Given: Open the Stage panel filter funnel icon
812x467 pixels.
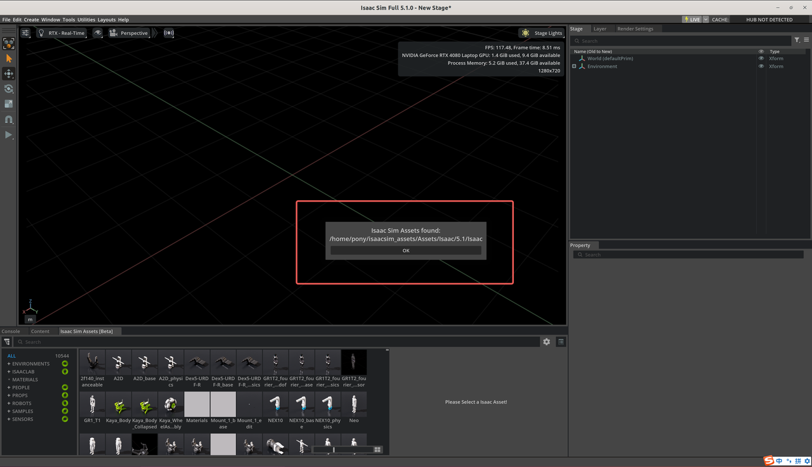Looking at the screenshot, I should 797,41.
